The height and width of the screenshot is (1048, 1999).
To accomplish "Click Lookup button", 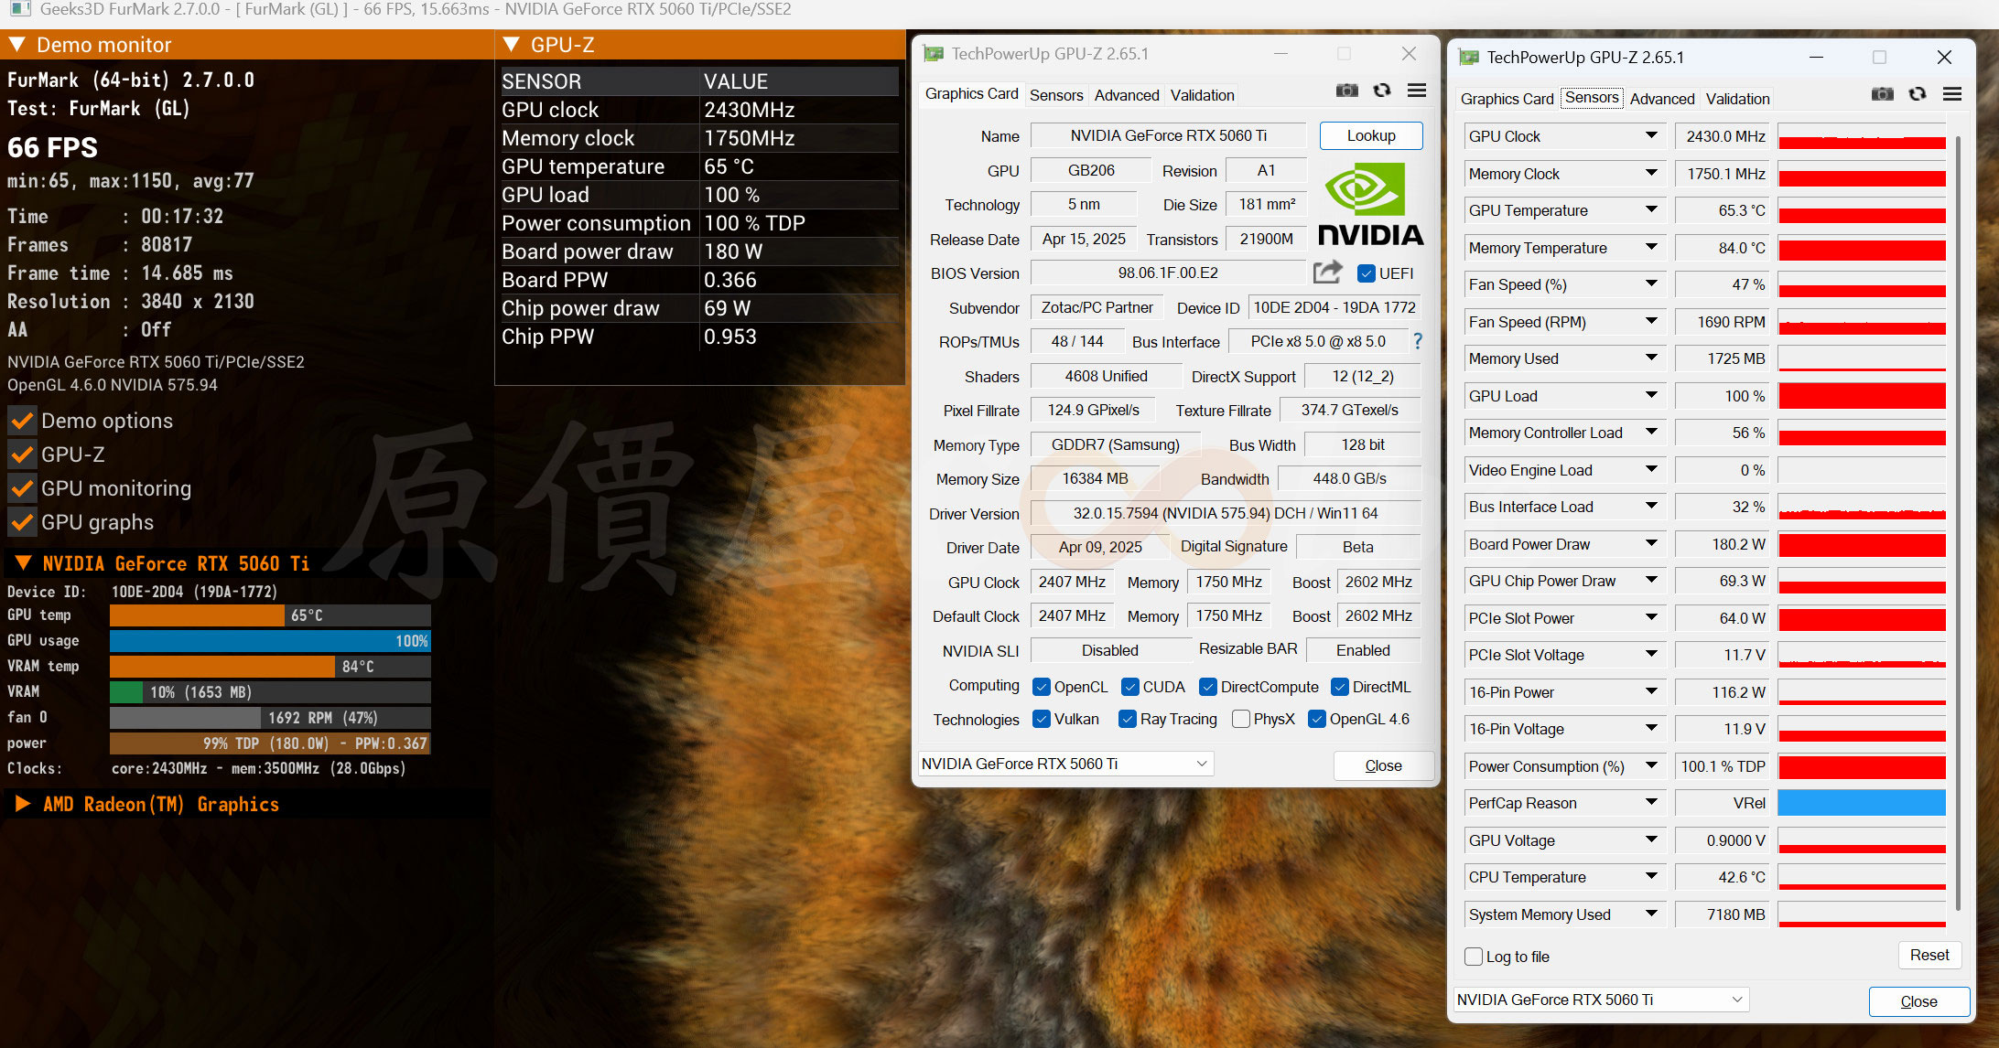I will [1371, 135].
